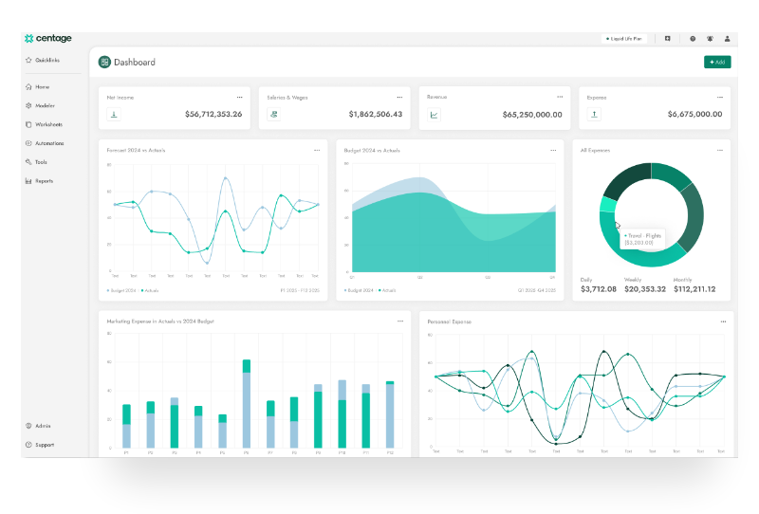Click Weekly amount $20,353.32
The height and width of the screenshot is (514, 759).
[x=645, y=289]
